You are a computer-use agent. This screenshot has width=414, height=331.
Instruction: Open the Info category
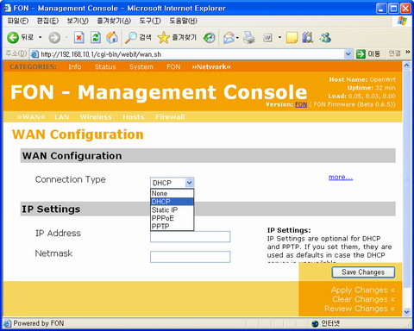(75, 67)
